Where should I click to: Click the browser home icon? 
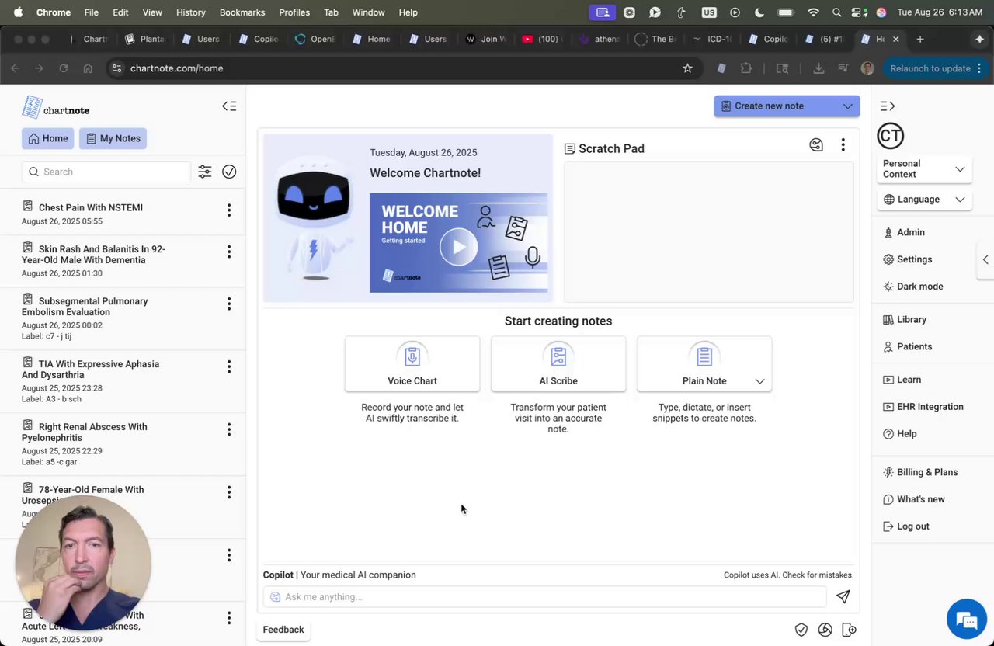[88, 68]
